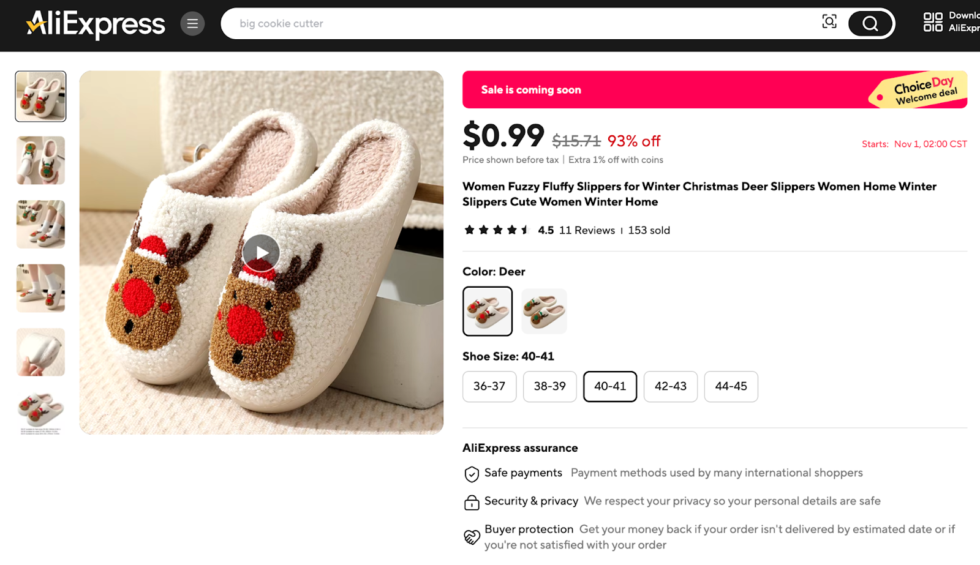Select shoe size 44-45
This screenshot has width=980, height=565.
coord(731,386)
